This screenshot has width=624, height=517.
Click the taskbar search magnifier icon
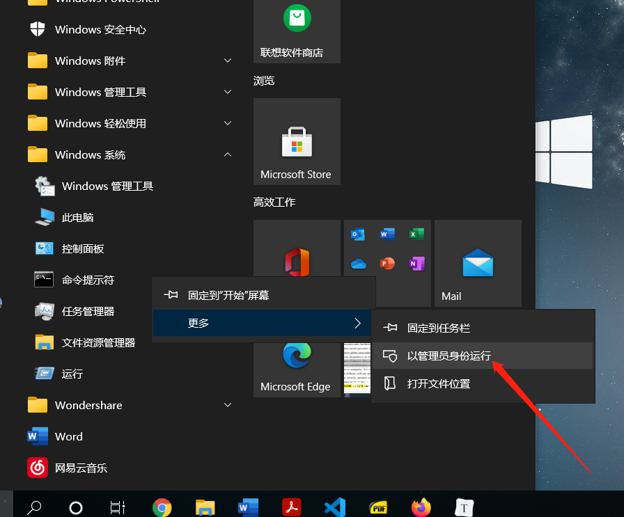[34, 508]
